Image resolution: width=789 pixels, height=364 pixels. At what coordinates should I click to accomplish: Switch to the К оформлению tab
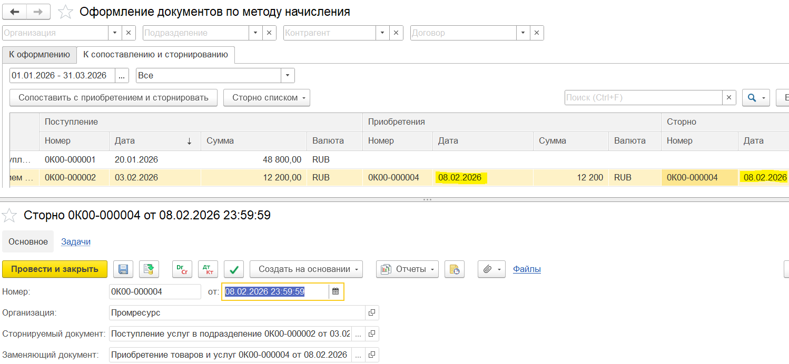point(40,55)
